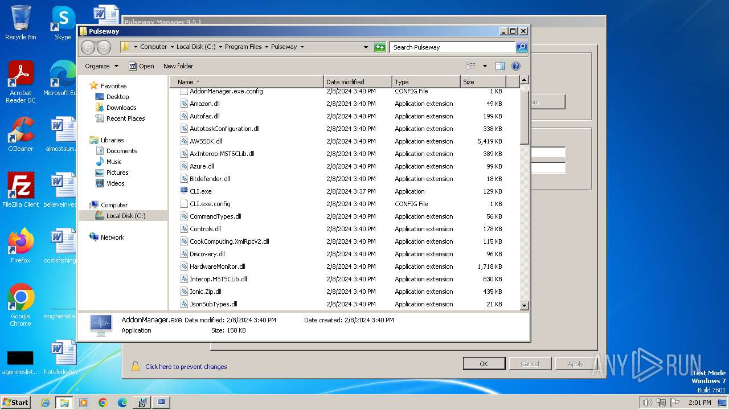Click the Action Center flag tray icon

pos(674,403)
